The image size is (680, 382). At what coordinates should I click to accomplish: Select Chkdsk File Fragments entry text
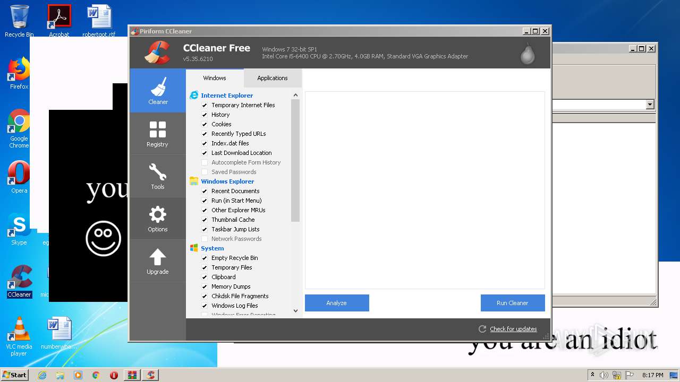[x=240, y=296]
